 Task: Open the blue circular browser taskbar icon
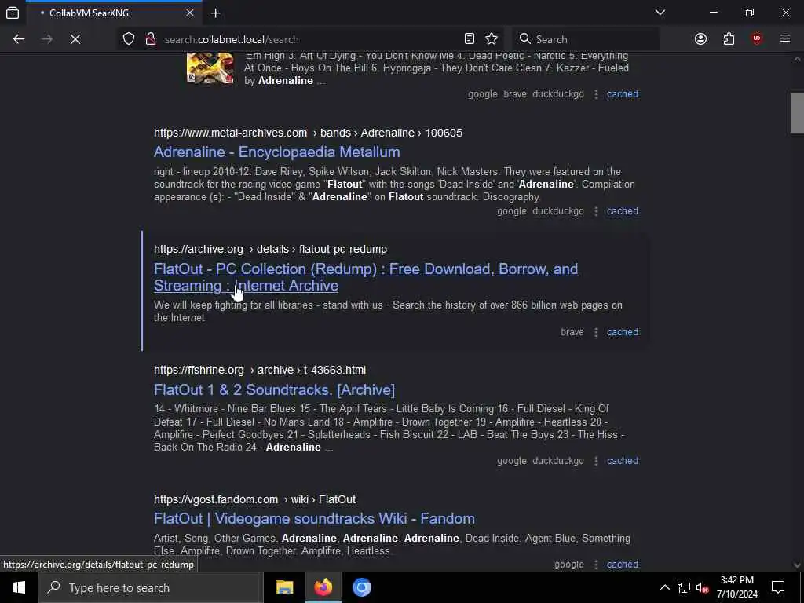tap(361, 587)
